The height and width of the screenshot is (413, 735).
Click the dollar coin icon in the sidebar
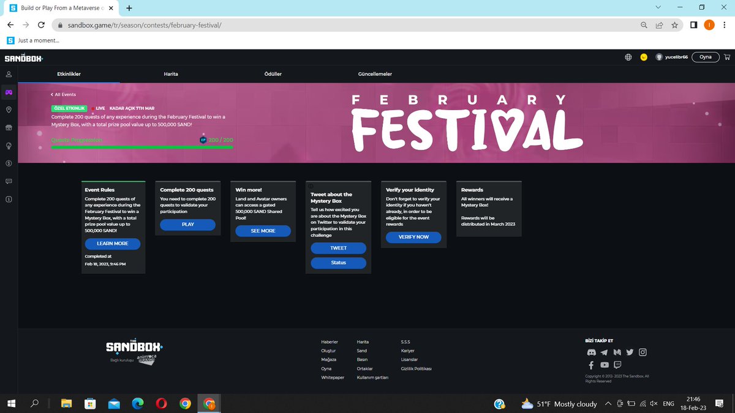[x=9, y=163]
